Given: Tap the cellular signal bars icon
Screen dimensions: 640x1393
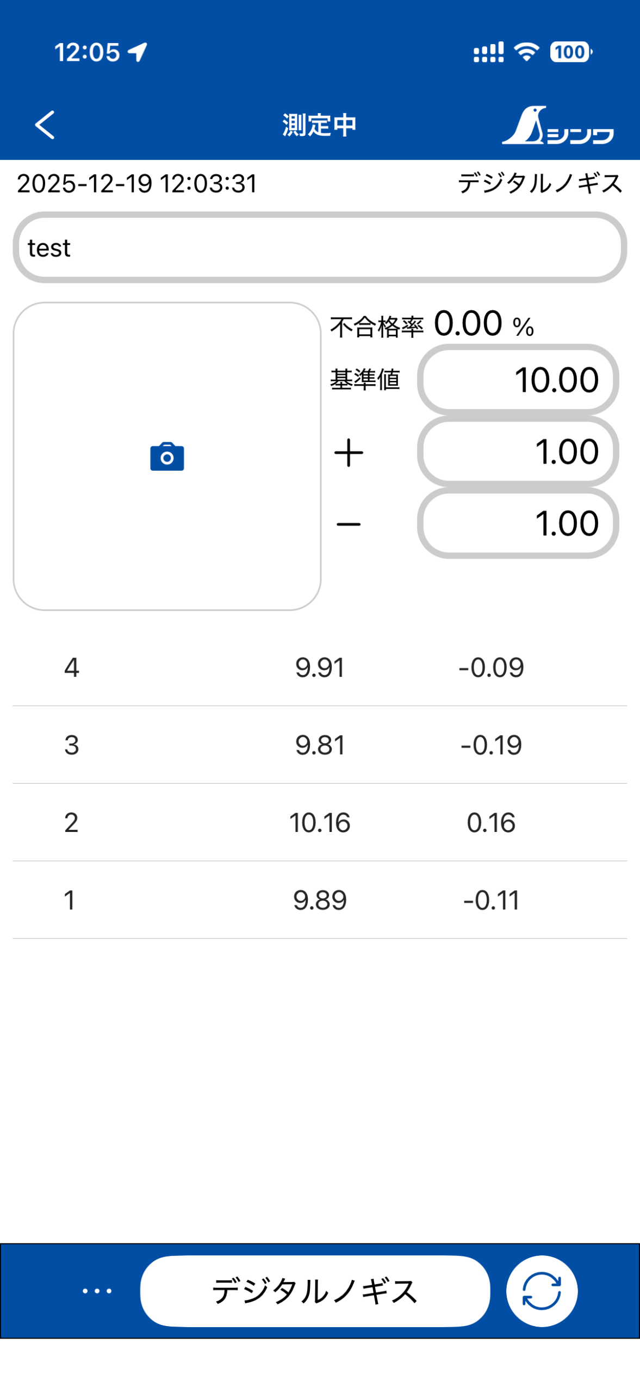Looking at the screenshot, I should 488,53.
